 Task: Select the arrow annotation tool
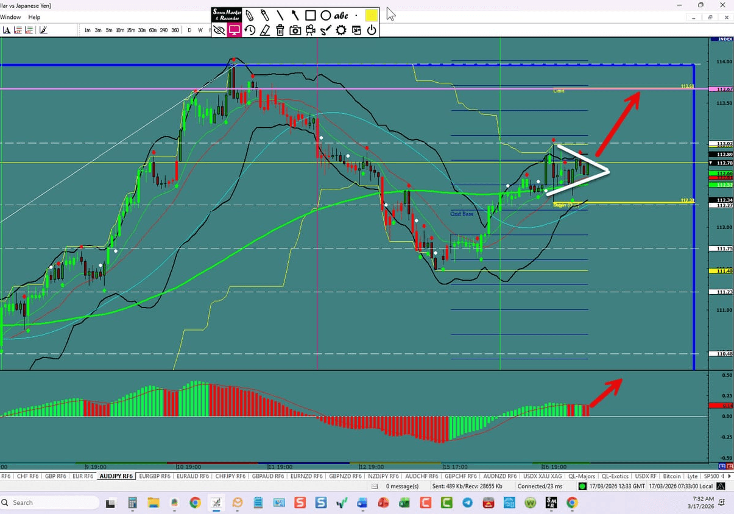[295, 15]
